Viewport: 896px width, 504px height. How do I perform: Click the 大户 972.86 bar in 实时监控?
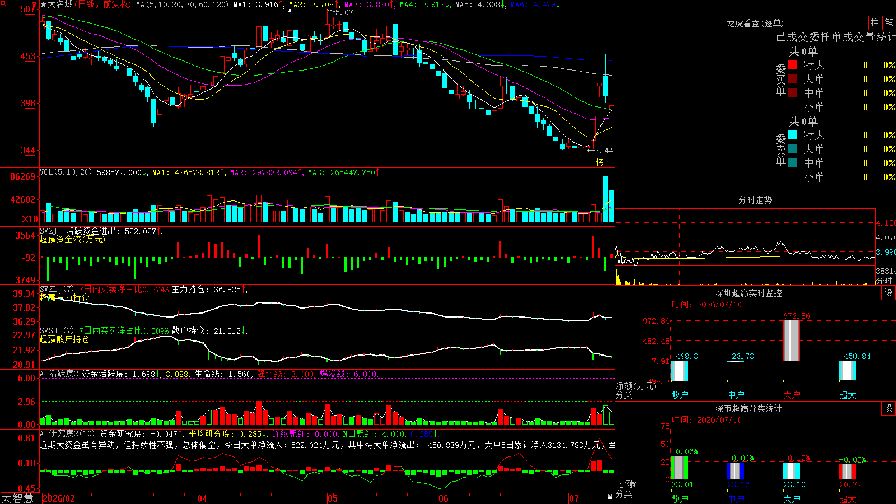click(x=792, y=340)
